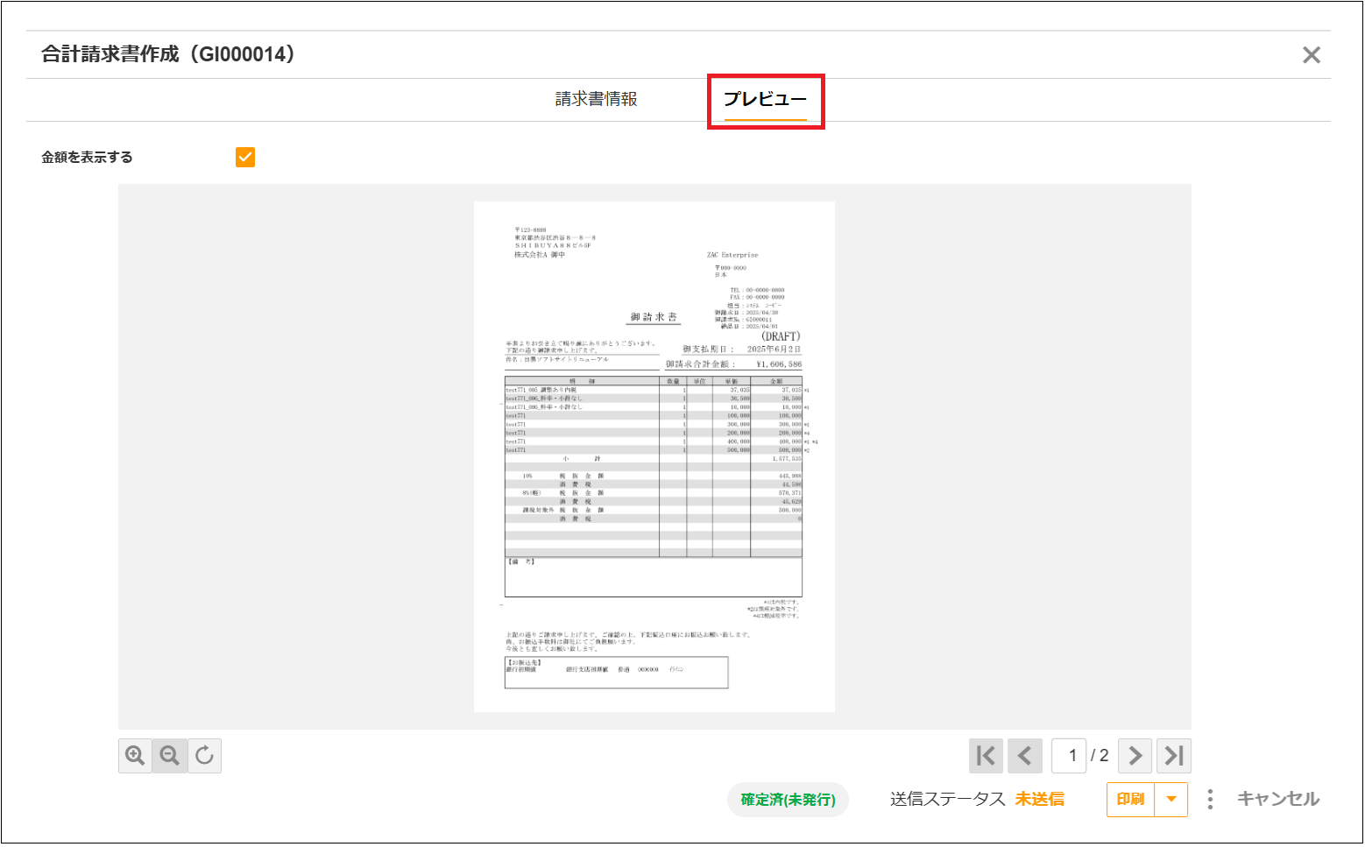Image resolution: width=1365 pixels, height=847 pixels.
Task: Uncheck the 金額を表示する checkbox
Action: pyautogui.click(x=245, y=157)
